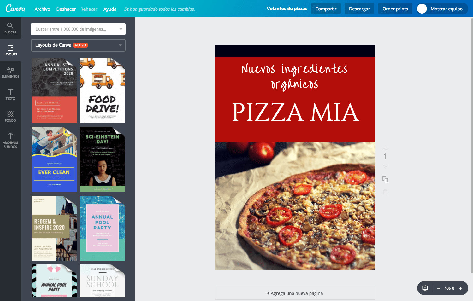Select the Food Drive layout
Viewport: 473px width, 301px height.
[102, 90]
